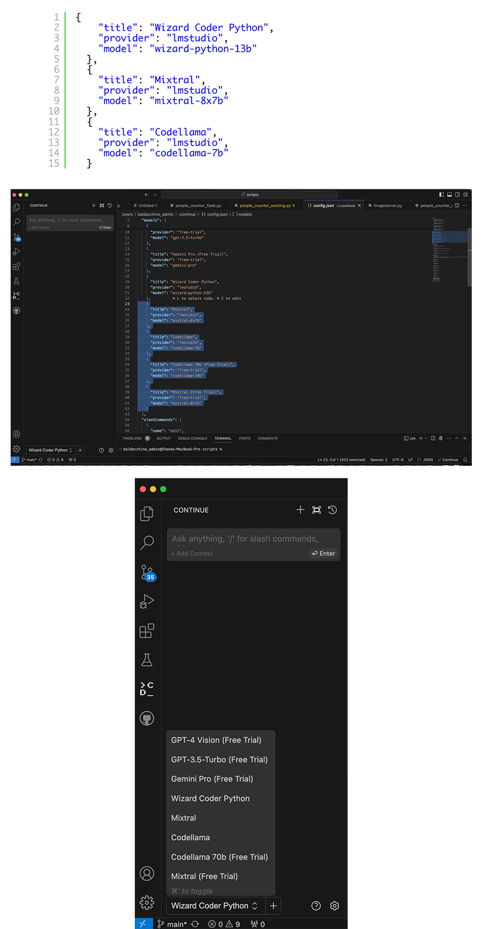This screenshot has height=929, width=483.
Task: Click remote window icon in enlarged status bar
Action: [143, 923]
